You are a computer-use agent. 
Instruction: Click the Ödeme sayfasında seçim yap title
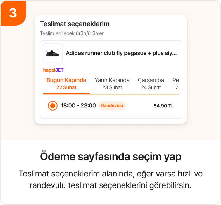[x=110, y=156]
